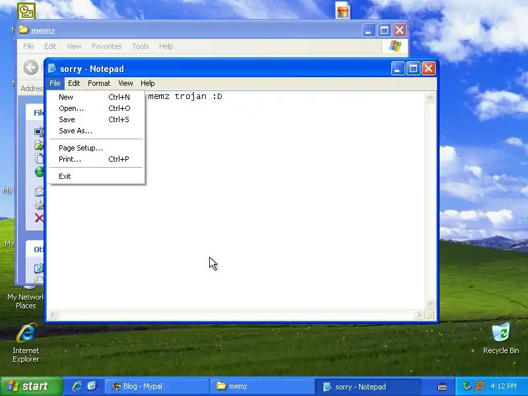
Task: Maximize the sorry - Notepad window
Action: pyautogui.click(x=413, y=69)
